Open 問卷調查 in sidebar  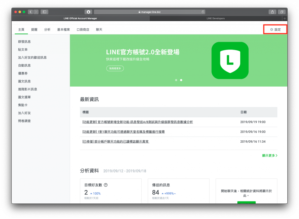click(25, 121)
